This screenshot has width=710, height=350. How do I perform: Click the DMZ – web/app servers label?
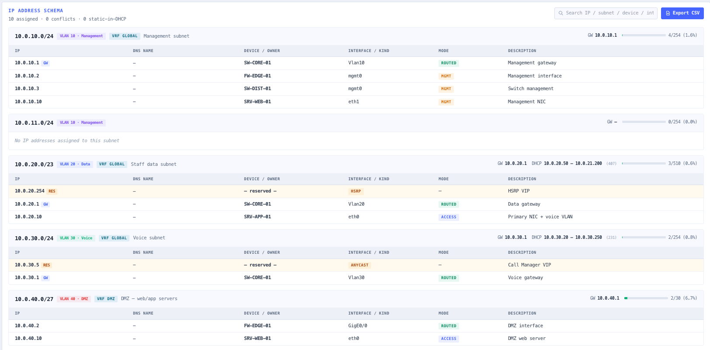[x=149, y=299]
